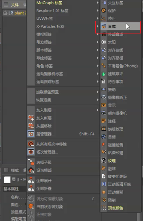Viewport: 143px width, 221px height.
Task: Select the 外部合成 tag entry
Action: coord(121,34)
